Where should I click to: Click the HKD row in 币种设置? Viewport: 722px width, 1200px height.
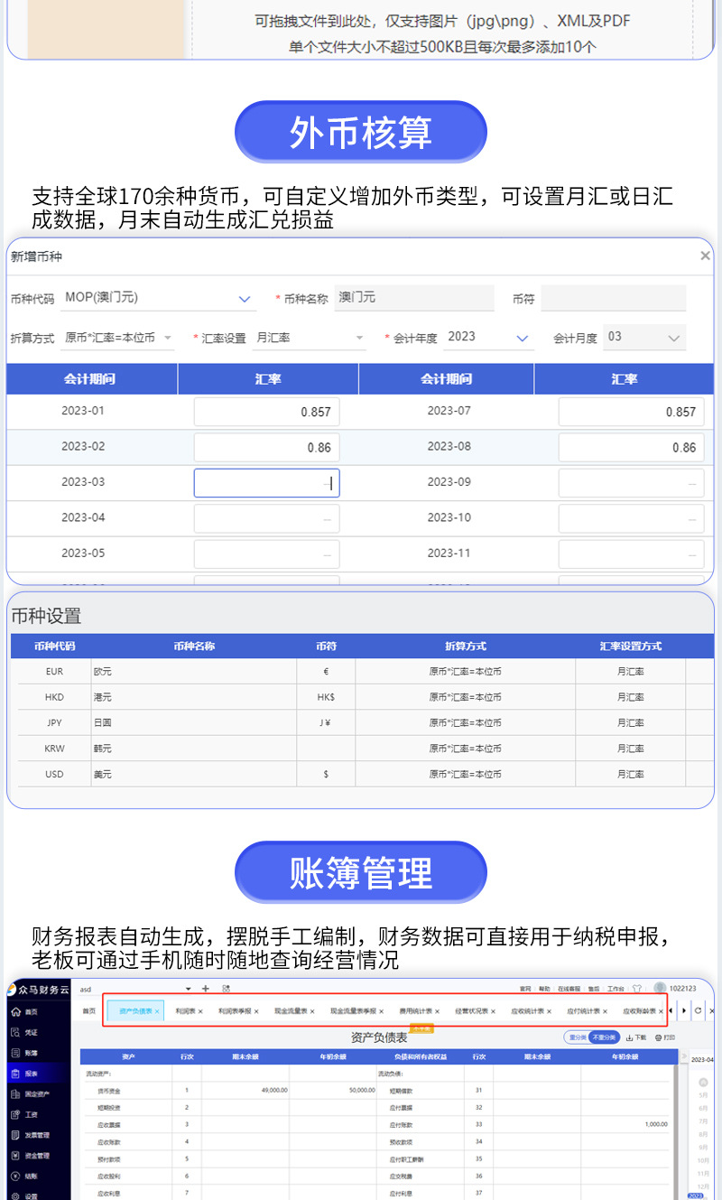366,697
